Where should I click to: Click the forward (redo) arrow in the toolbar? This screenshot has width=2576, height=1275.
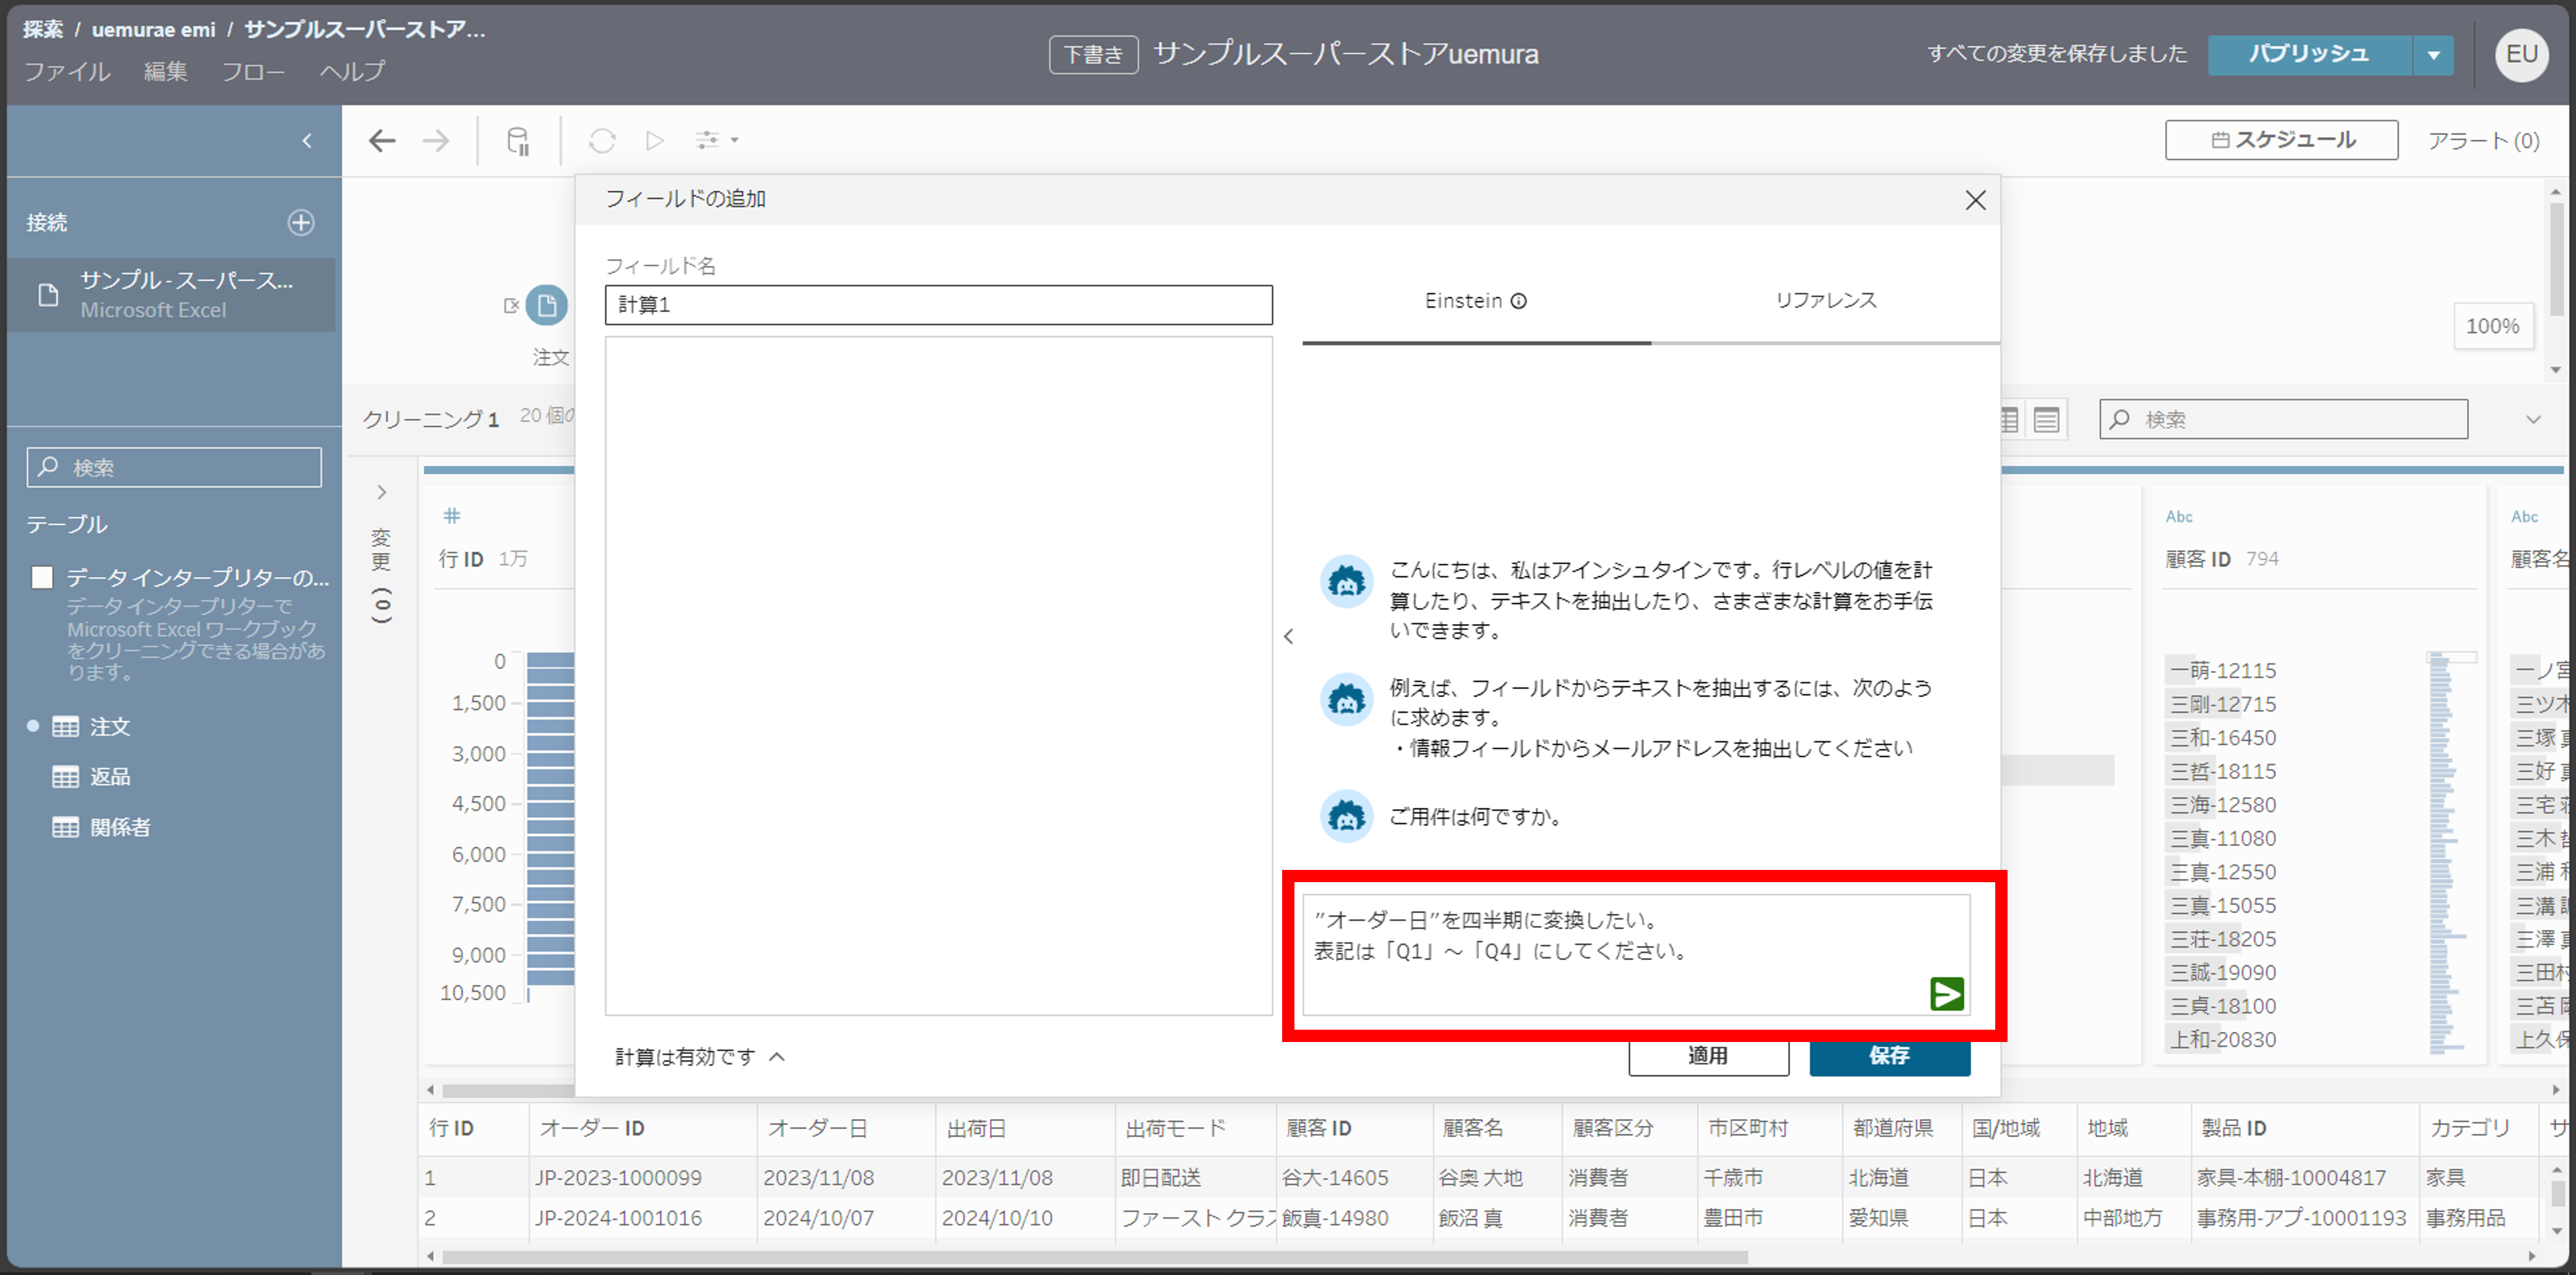tap(436, 141)
